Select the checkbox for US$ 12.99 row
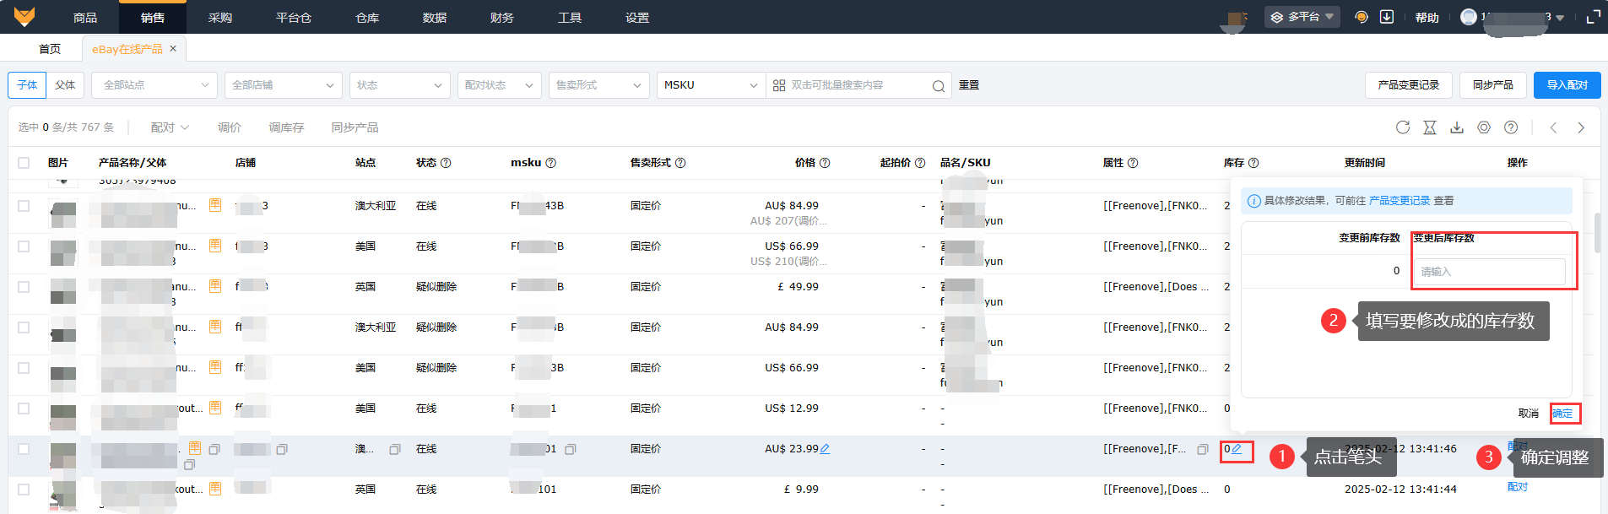Viewport: 1608px width, 514px height. [x=24, y=408]
